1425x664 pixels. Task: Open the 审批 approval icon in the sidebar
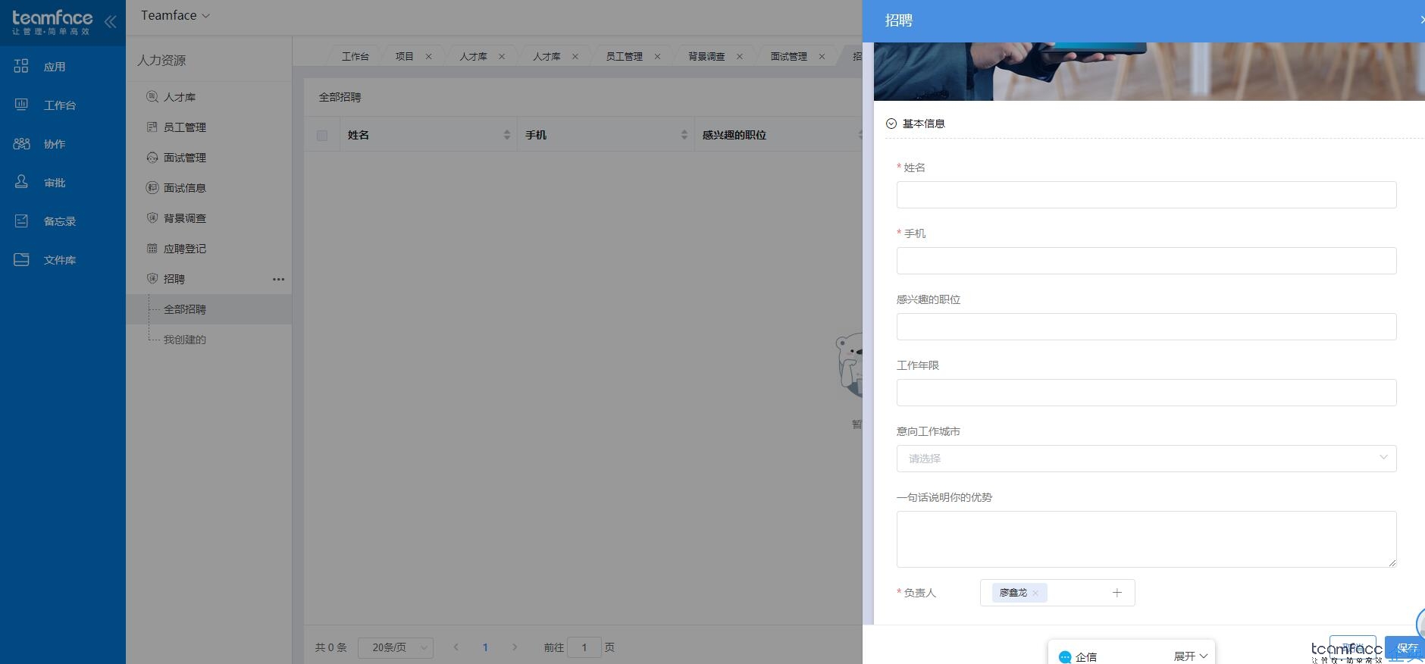point(21,182)
